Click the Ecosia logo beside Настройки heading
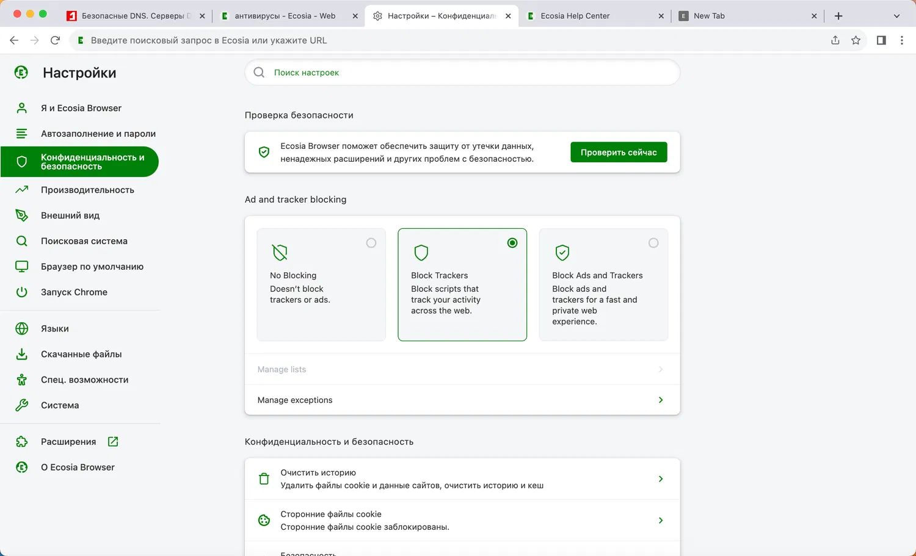The height and width of the screenshot is (556, 916). coord(21,73)
